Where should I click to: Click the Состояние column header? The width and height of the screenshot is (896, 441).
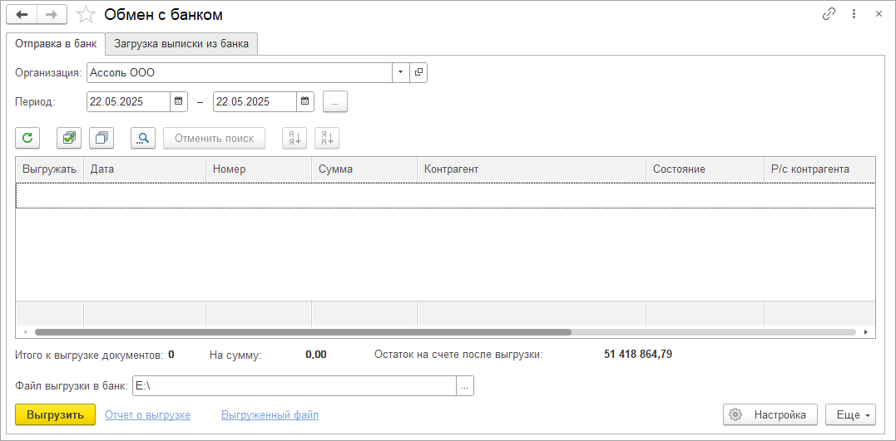(705, 169)
